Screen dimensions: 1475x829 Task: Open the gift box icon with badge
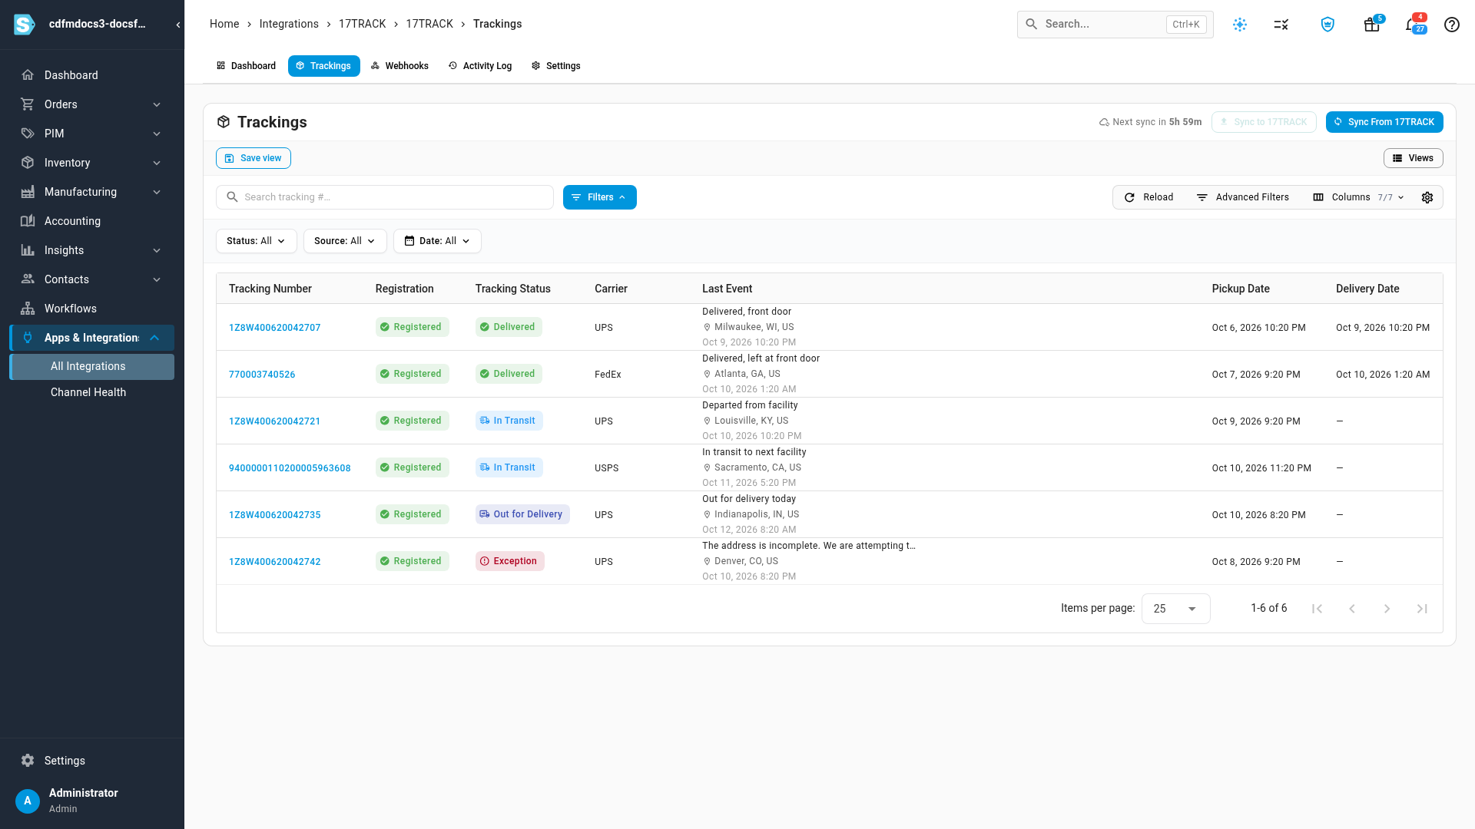pyautogui.click(x=1372, y=25)
